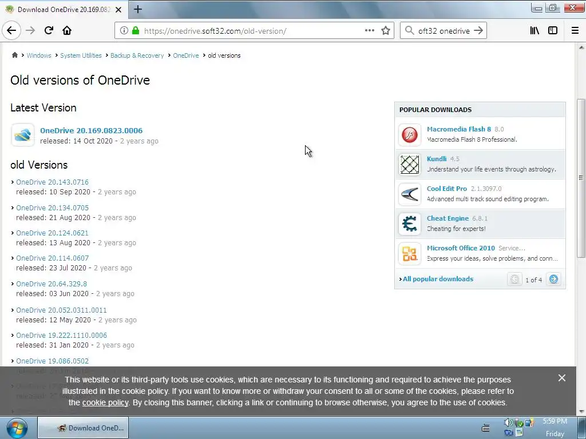586x439 pixels.
Task: Open the Firefox hamburger menu
Action: point(575,31)
